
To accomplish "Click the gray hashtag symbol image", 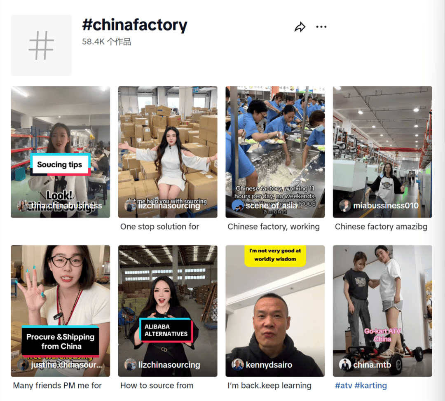I will [x=42, y=45].
